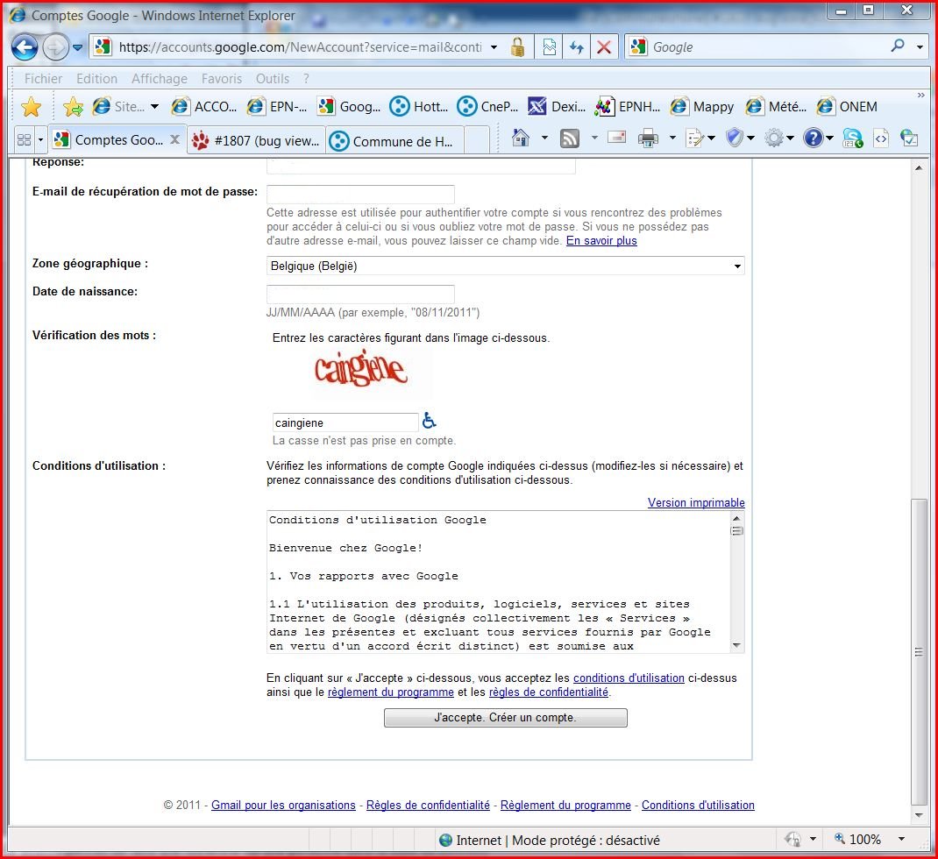Click the browser Back arrow button

25,47
